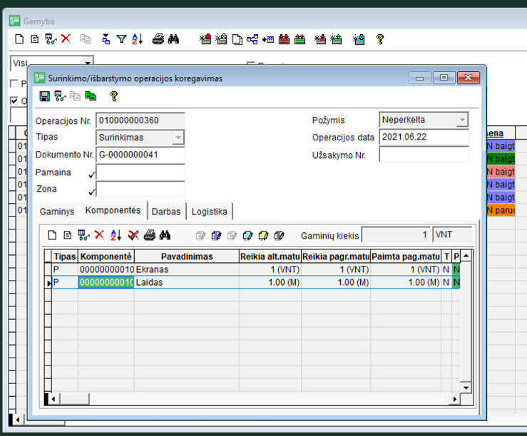527x436 pixels.
Task: Click the yellow notepad icon in Komponentės toolbar
Action: 264,236
